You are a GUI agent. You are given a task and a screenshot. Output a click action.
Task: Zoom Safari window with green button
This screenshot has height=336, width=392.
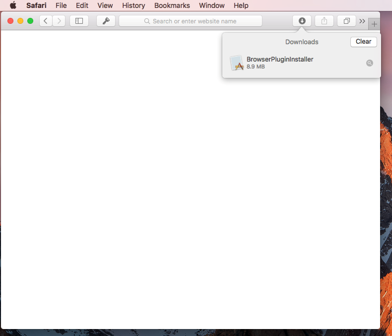point(30,21)
